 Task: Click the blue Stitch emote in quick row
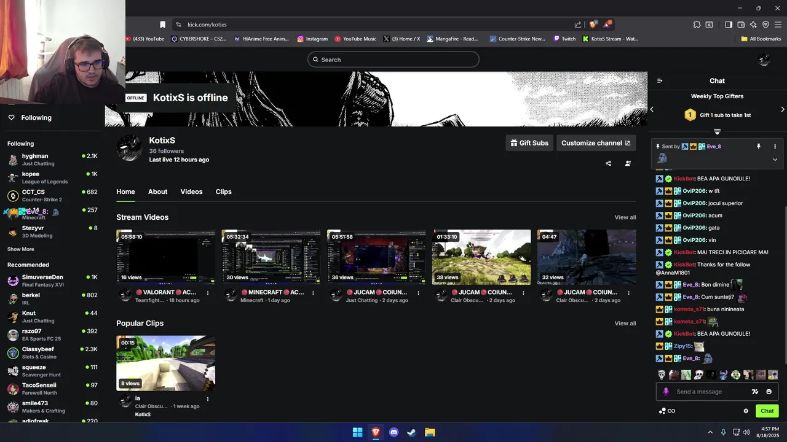coord(724,374)
